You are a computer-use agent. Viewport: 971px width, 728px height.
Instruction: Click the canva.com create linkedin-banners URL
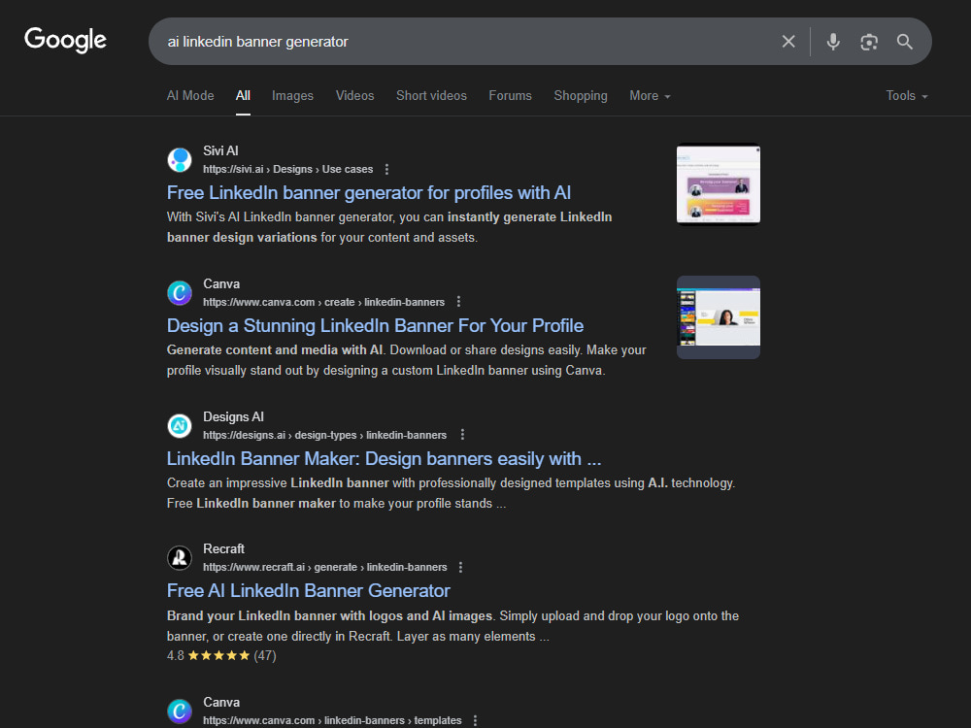coord(324,302)
